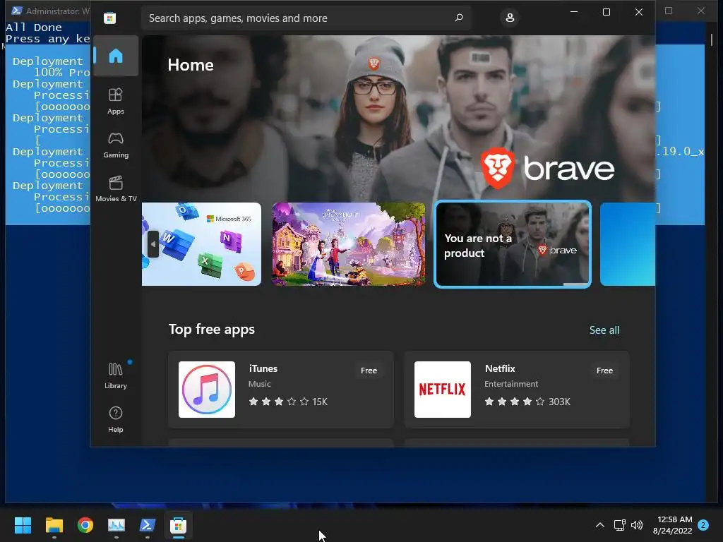This screenshot has width=723, height=542.
Task: Click the Free button for Netflix
Action: 604,371
